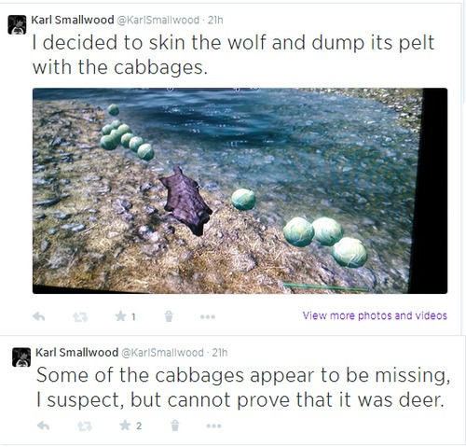Open @KarlSmallwood handle on second tweet

(162, 353)
